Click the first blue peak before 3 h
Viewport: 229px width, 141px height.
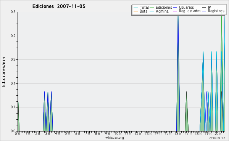coord(44,112)
